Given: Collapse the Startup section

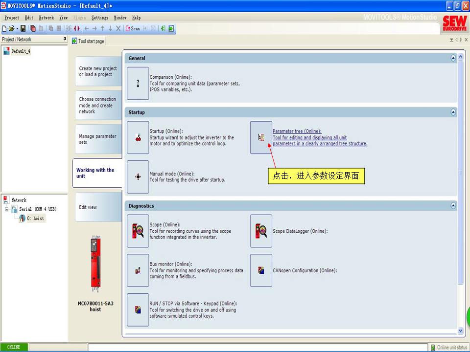Looking at the screenshot, I should [453, 112].
